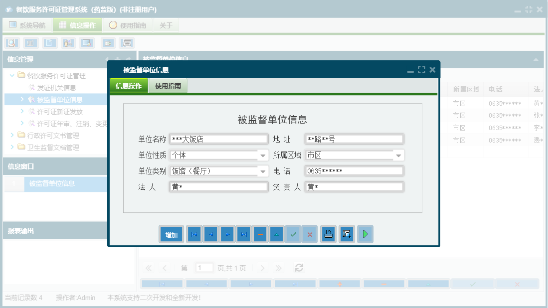Jump to last record with navigation icon
548x308 pixels.
tap(243, 234)
